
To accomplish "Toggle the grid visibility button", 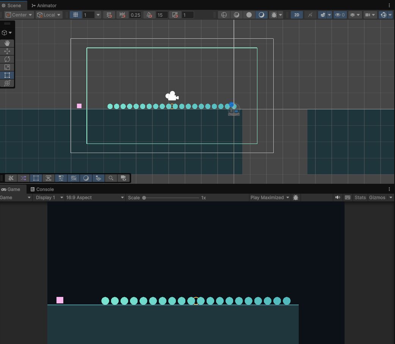I will point(75,15).
